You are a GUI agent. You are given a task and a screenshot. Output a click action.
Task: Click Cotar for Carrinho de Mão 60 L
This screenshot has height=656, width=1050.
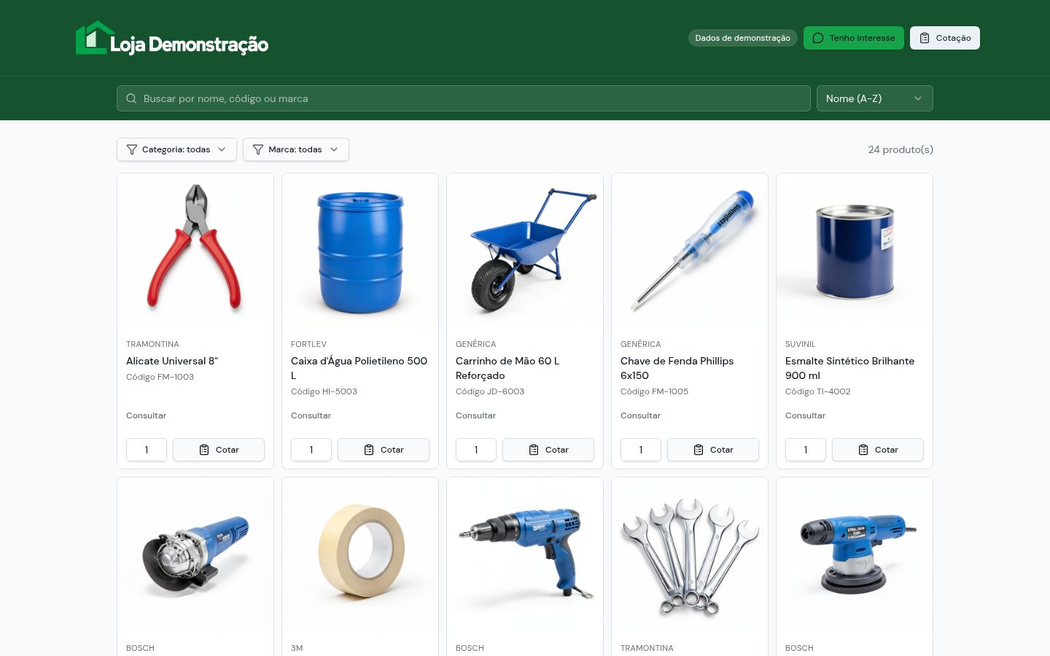[x=548, y=450]
